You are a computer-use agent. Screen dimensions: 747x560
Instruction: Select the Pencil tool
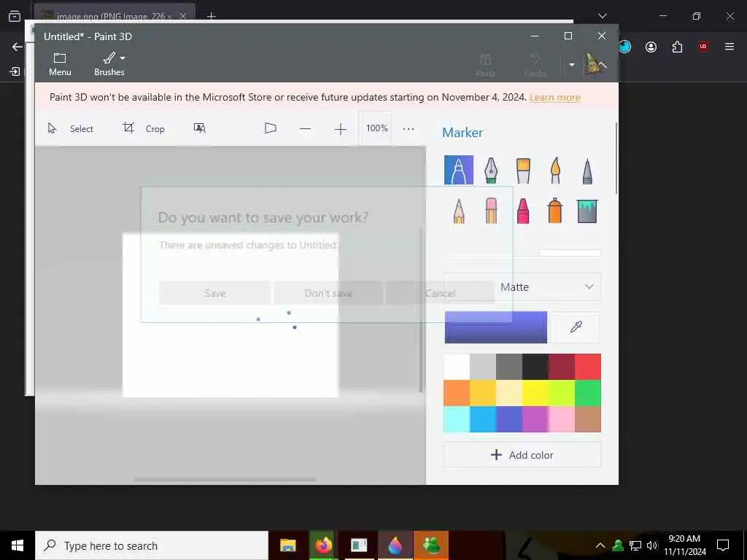pos(459,211)
